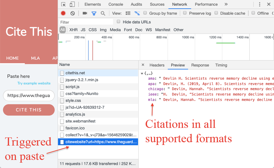
Task: Open the Performance tab
Action: click(206, 4)
